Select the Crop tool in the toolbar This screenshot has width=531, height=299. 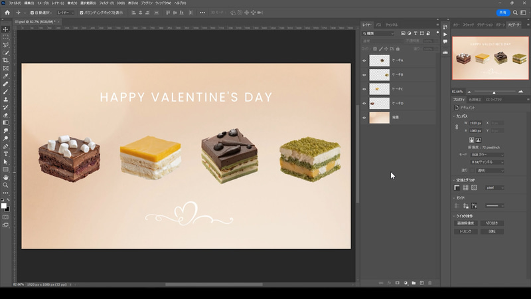coord(6,60)
